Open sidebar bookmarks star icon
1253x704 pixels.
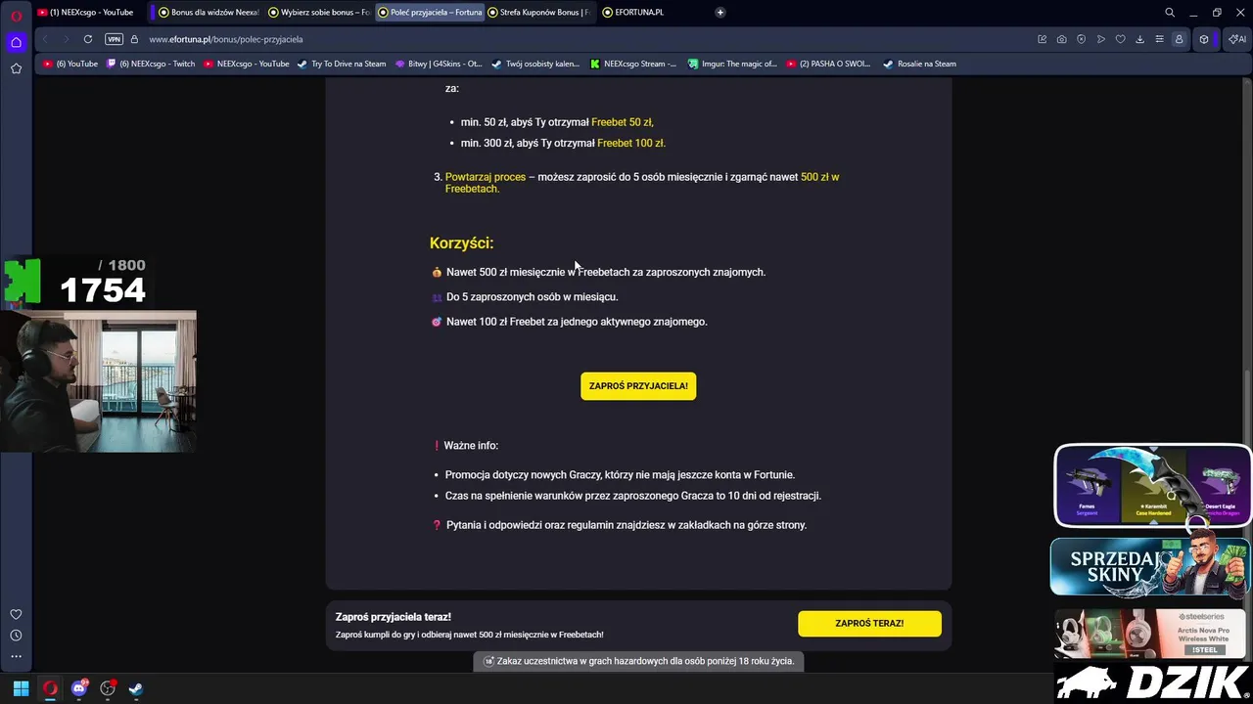(x=16, y=68)
